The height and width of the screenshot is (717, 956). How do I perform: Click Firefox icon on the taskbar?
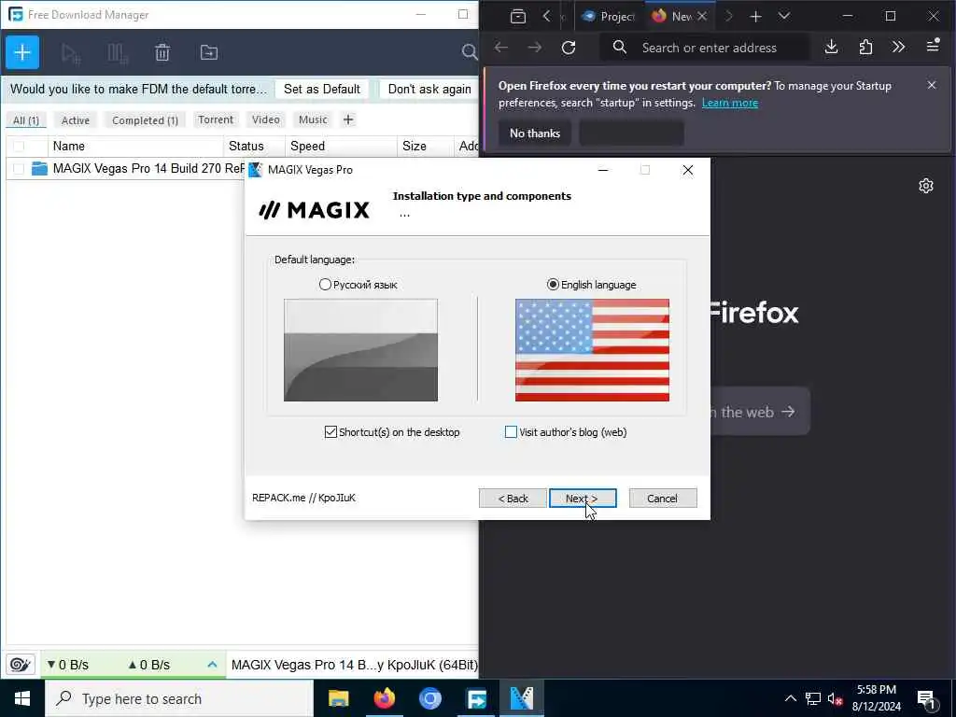pyautogui.click(x=384, y=698)
